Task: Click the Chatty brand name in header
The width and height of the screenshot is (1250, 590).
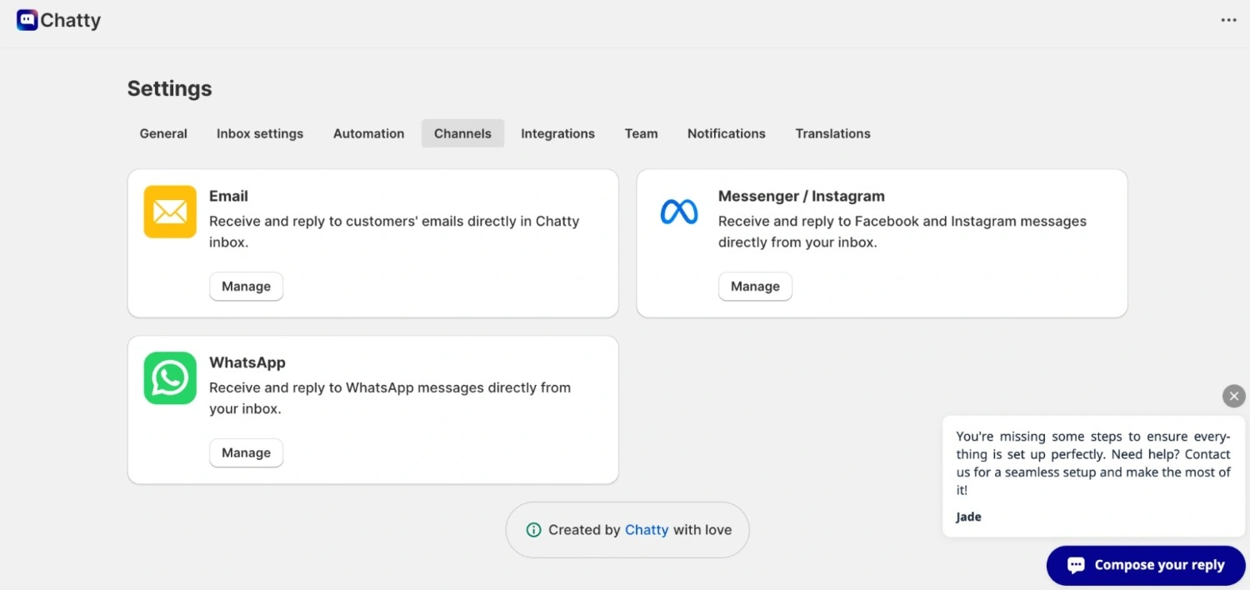Action: point(70,21)
